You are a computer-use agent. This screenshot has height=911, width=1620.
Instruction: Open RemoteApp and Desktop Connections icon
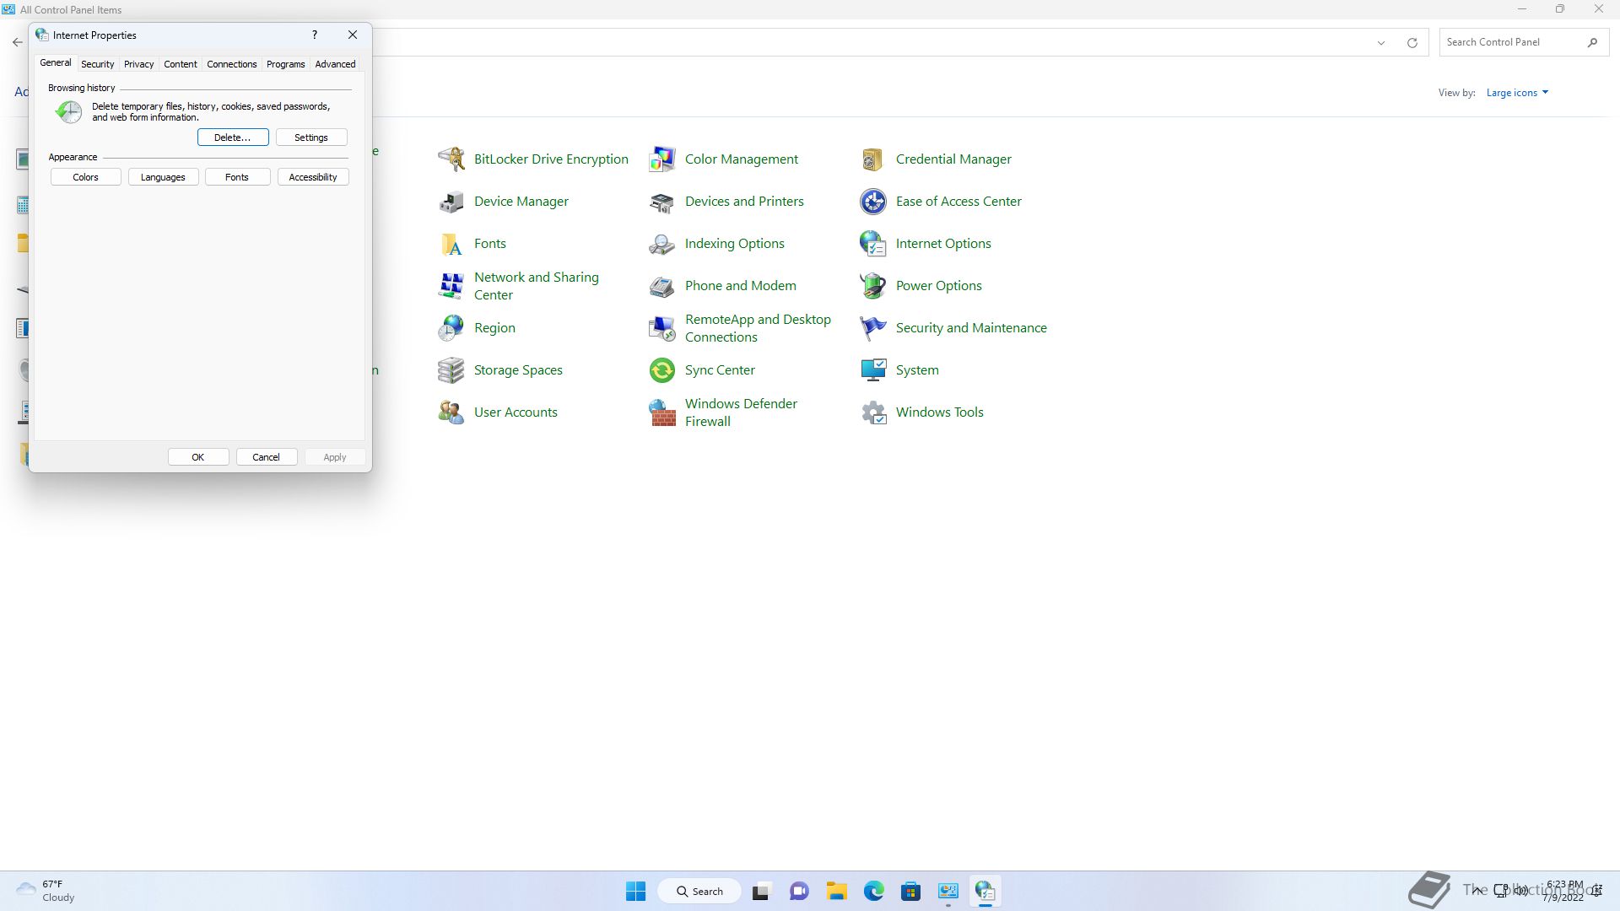662,327
